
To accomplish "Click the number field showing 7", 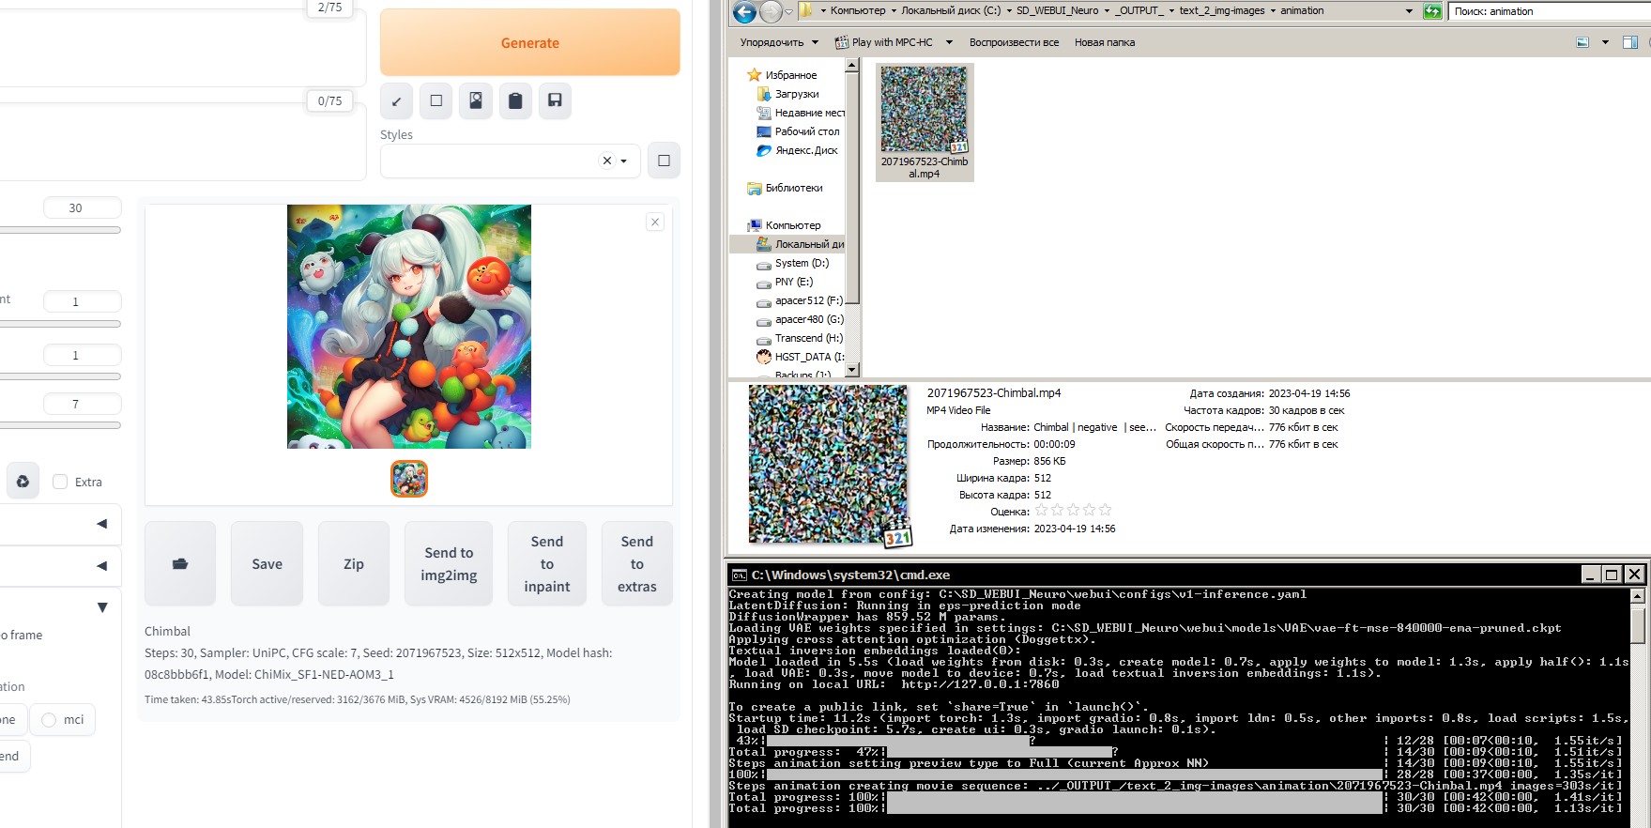I will coord(83,404).
